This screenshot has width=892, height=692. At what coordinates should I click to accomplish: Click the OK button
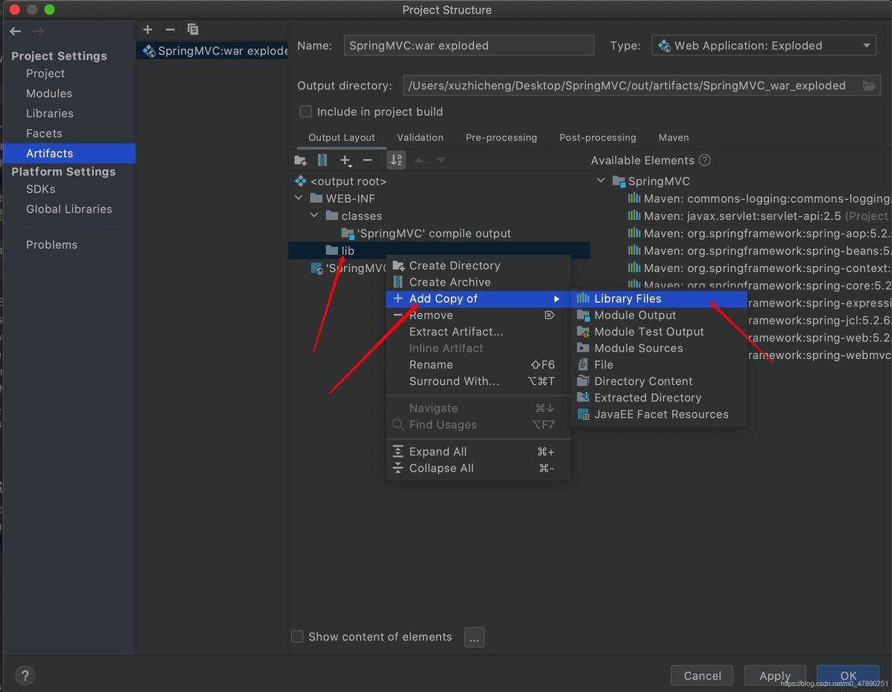pos(848,675)
